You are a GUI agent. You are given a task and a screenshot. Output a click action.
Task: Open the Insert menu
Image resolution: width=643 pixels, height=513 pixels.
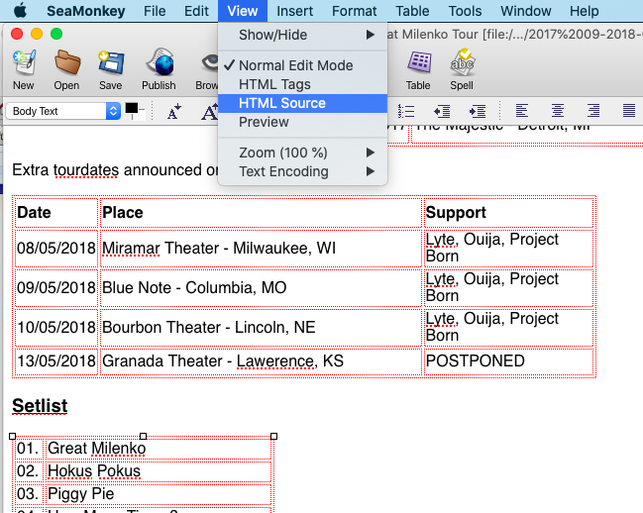[294, 11]
